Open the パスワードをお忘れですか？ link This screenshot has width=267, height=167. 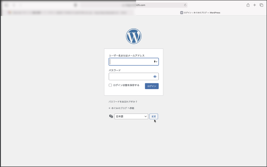coord(123,102)
